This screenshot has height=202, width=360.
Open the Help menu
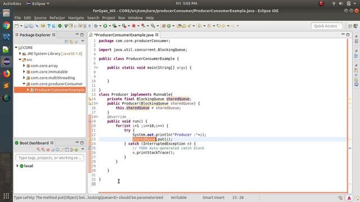point(150,17)
